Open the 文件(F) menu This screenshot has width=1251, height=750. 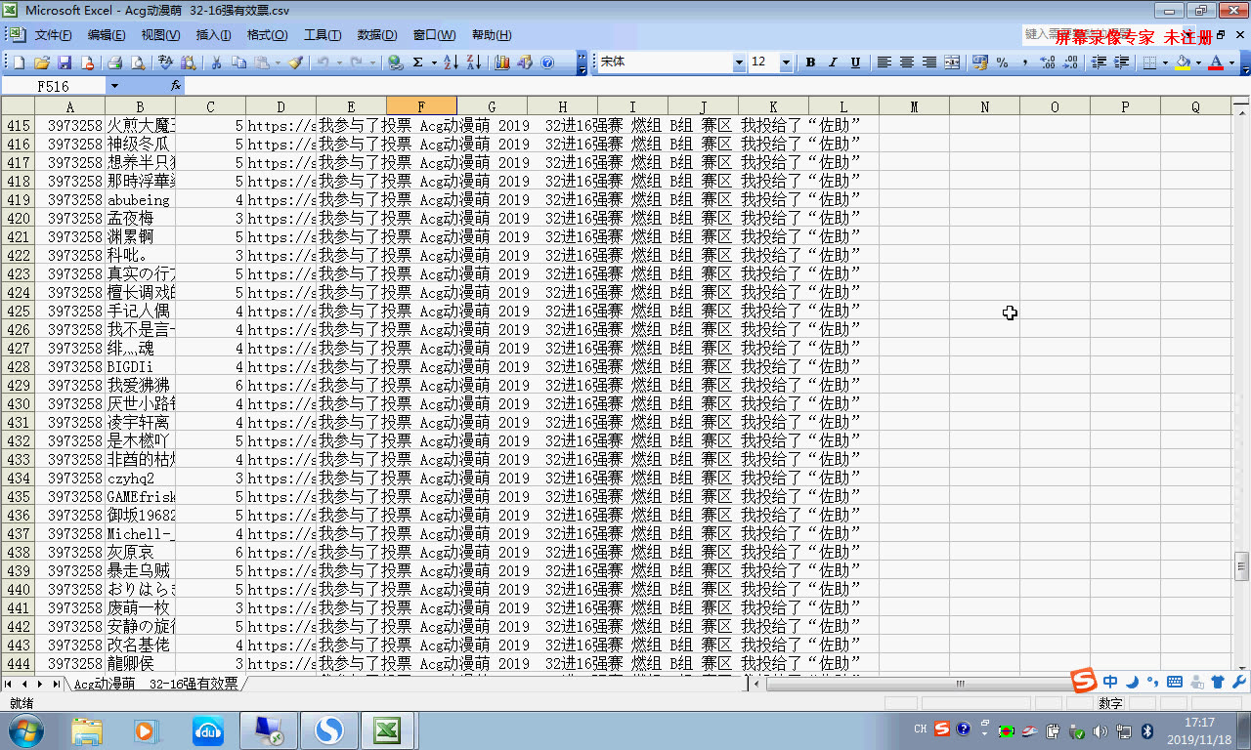(x=53, y=35)
